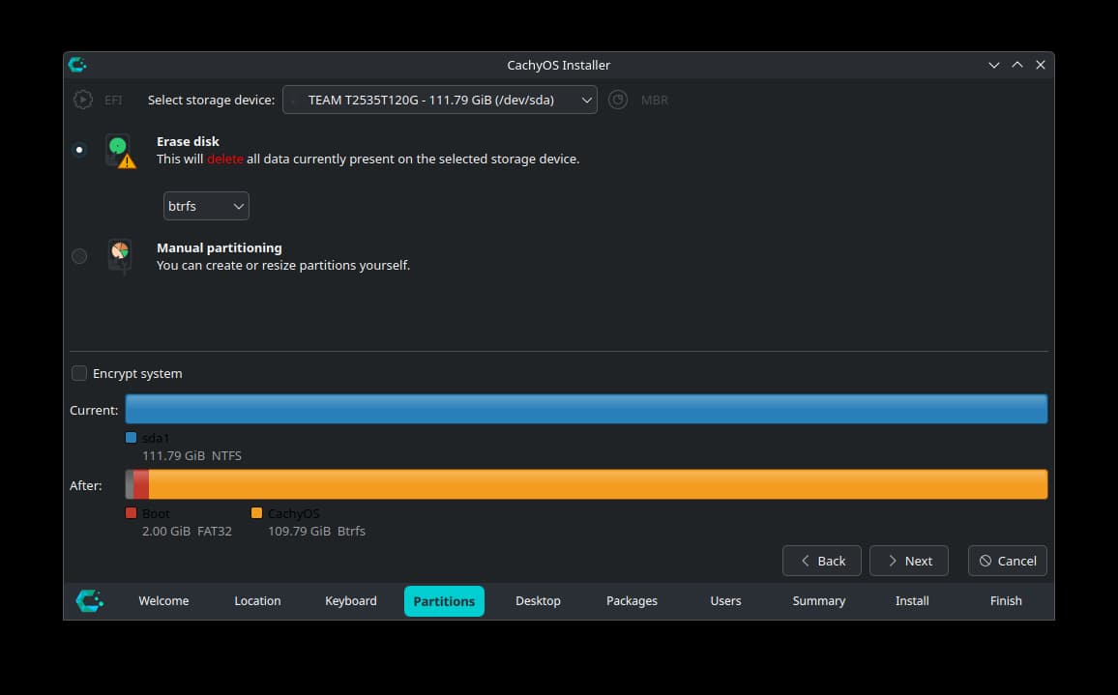Open the storage device dropdown

pyautogui.click(x=440, y=100)
